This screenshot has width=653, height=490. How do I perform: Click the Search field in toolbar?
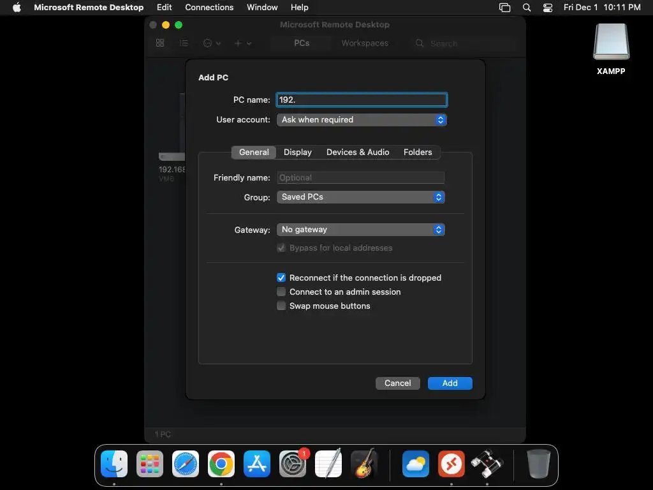pos(466,43)
